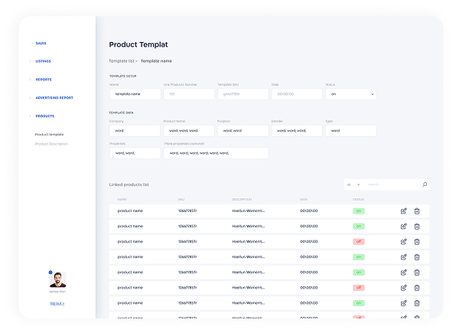The height and width of the screenshot is (333, 456).
Task: Delete the second linked product row
Action: coord(417,226)
